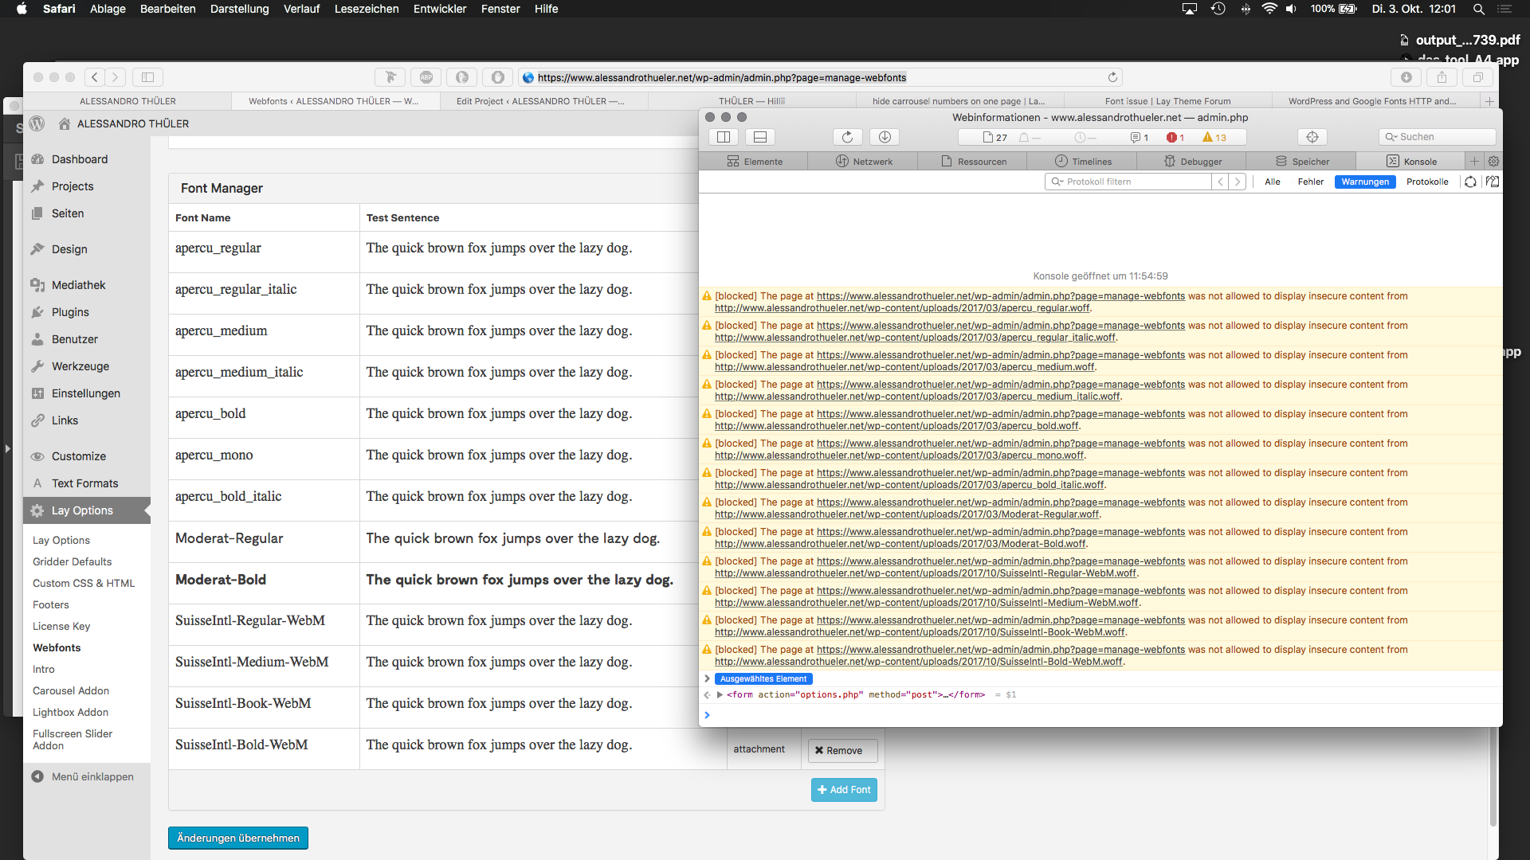The height and width of the screenshot is (860, 1530).
Task: Click Änderungen übernehmen to save changes
Action: pos(237,838)
